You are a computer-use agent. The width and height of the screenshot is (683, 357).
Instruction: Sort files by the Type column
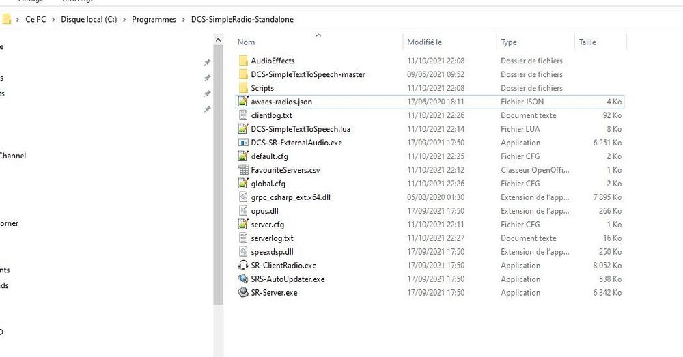(508, 42)
